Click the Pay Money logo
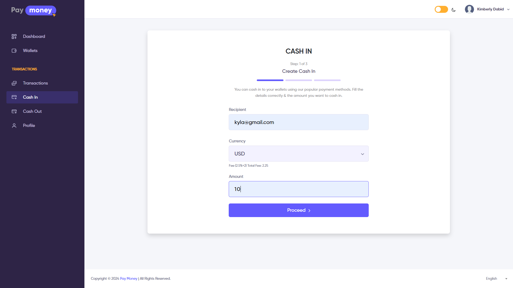 click(34, 11)
